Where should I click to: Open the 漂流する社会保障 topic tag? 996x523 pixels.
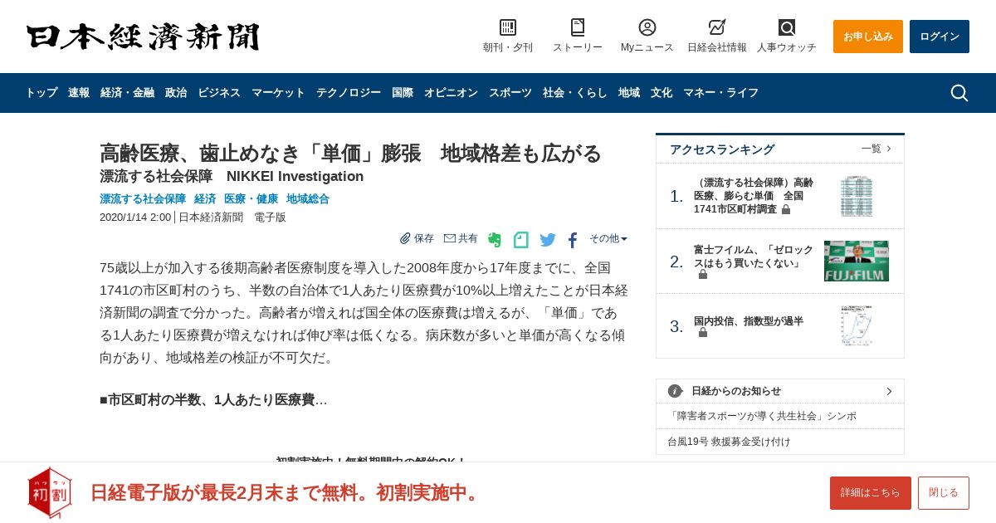coord(143,199)
